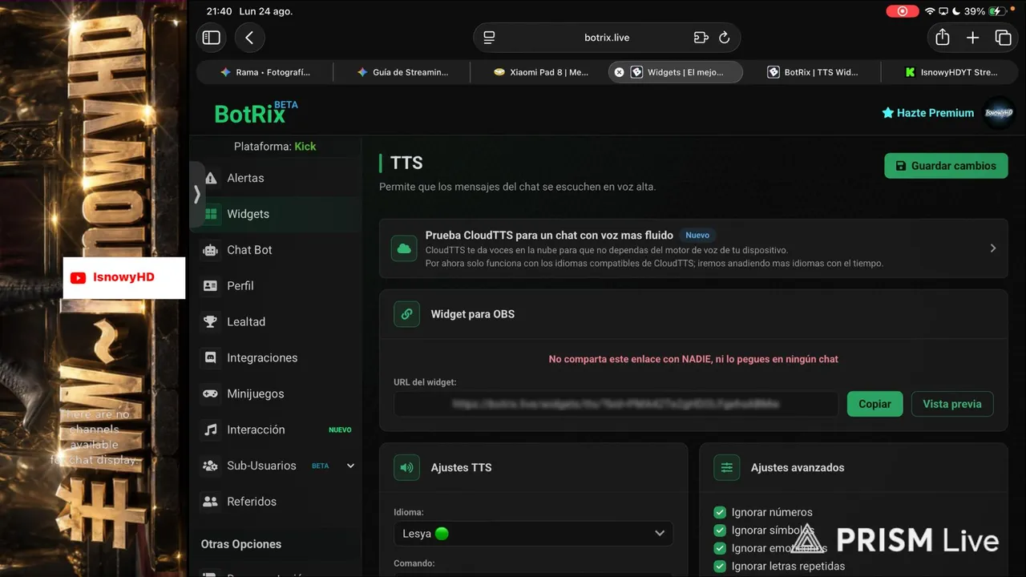Switch to the Guía de Streamin tab
The image size is (1026, 577).
click(x=402, y=72)
